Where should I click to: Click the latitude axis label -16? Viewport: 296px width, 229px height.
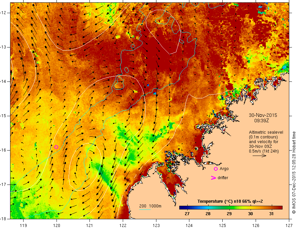[3, 150]
